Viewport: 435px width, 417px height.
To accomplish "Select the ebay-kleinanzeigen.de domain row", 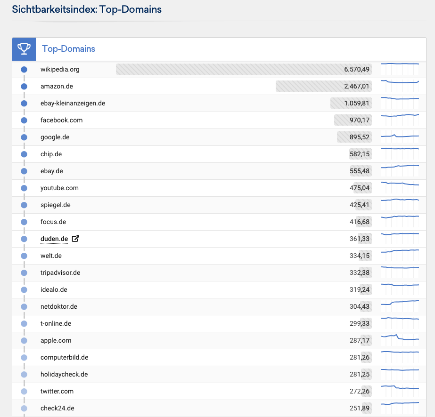I will 219,104.
